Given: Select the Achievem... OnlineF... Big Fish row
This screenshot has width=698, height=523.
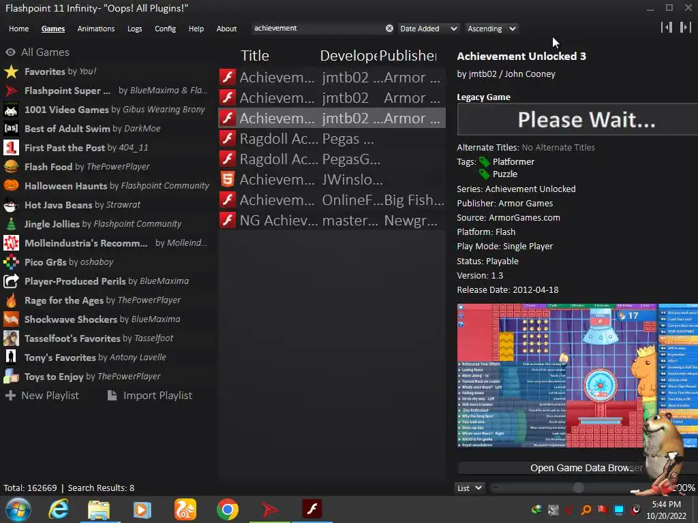Looking at the screenshot, I should pos(332,200).
